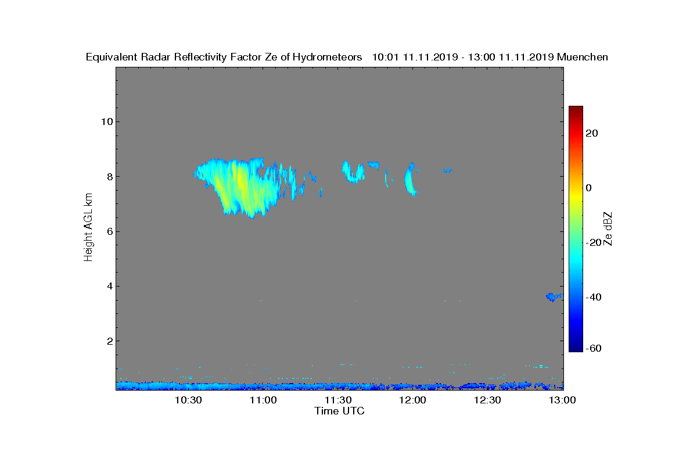Click the dark blue bottom of the colorbar

point(576,348)
